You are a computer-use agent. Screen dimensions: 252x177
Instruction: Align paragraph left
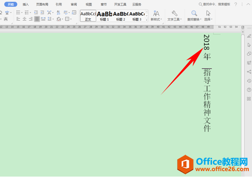[x=18, y=19]
